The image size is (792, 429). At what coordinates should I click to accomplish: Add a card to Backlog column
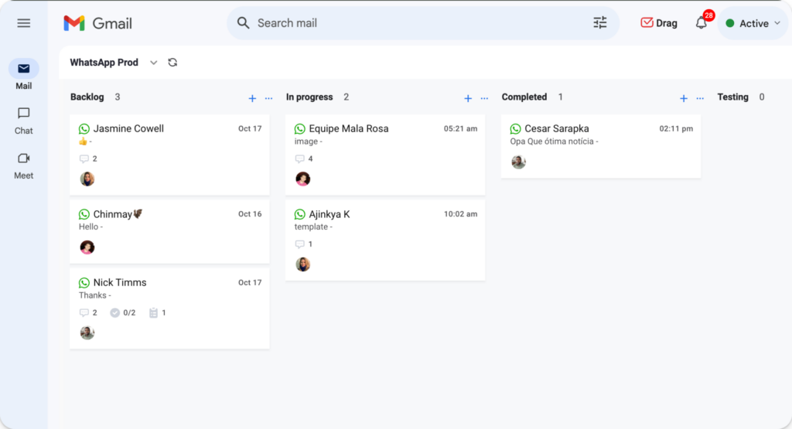(252, 98)
